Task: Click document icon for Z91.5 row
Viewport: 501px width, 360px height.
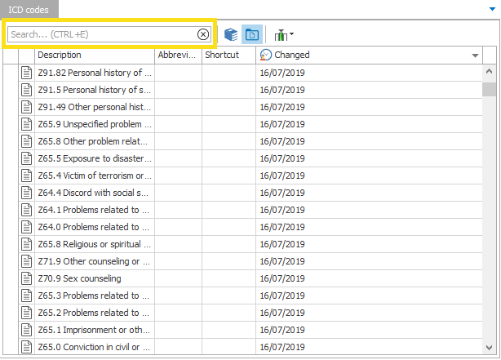Action: coord(27,90)
